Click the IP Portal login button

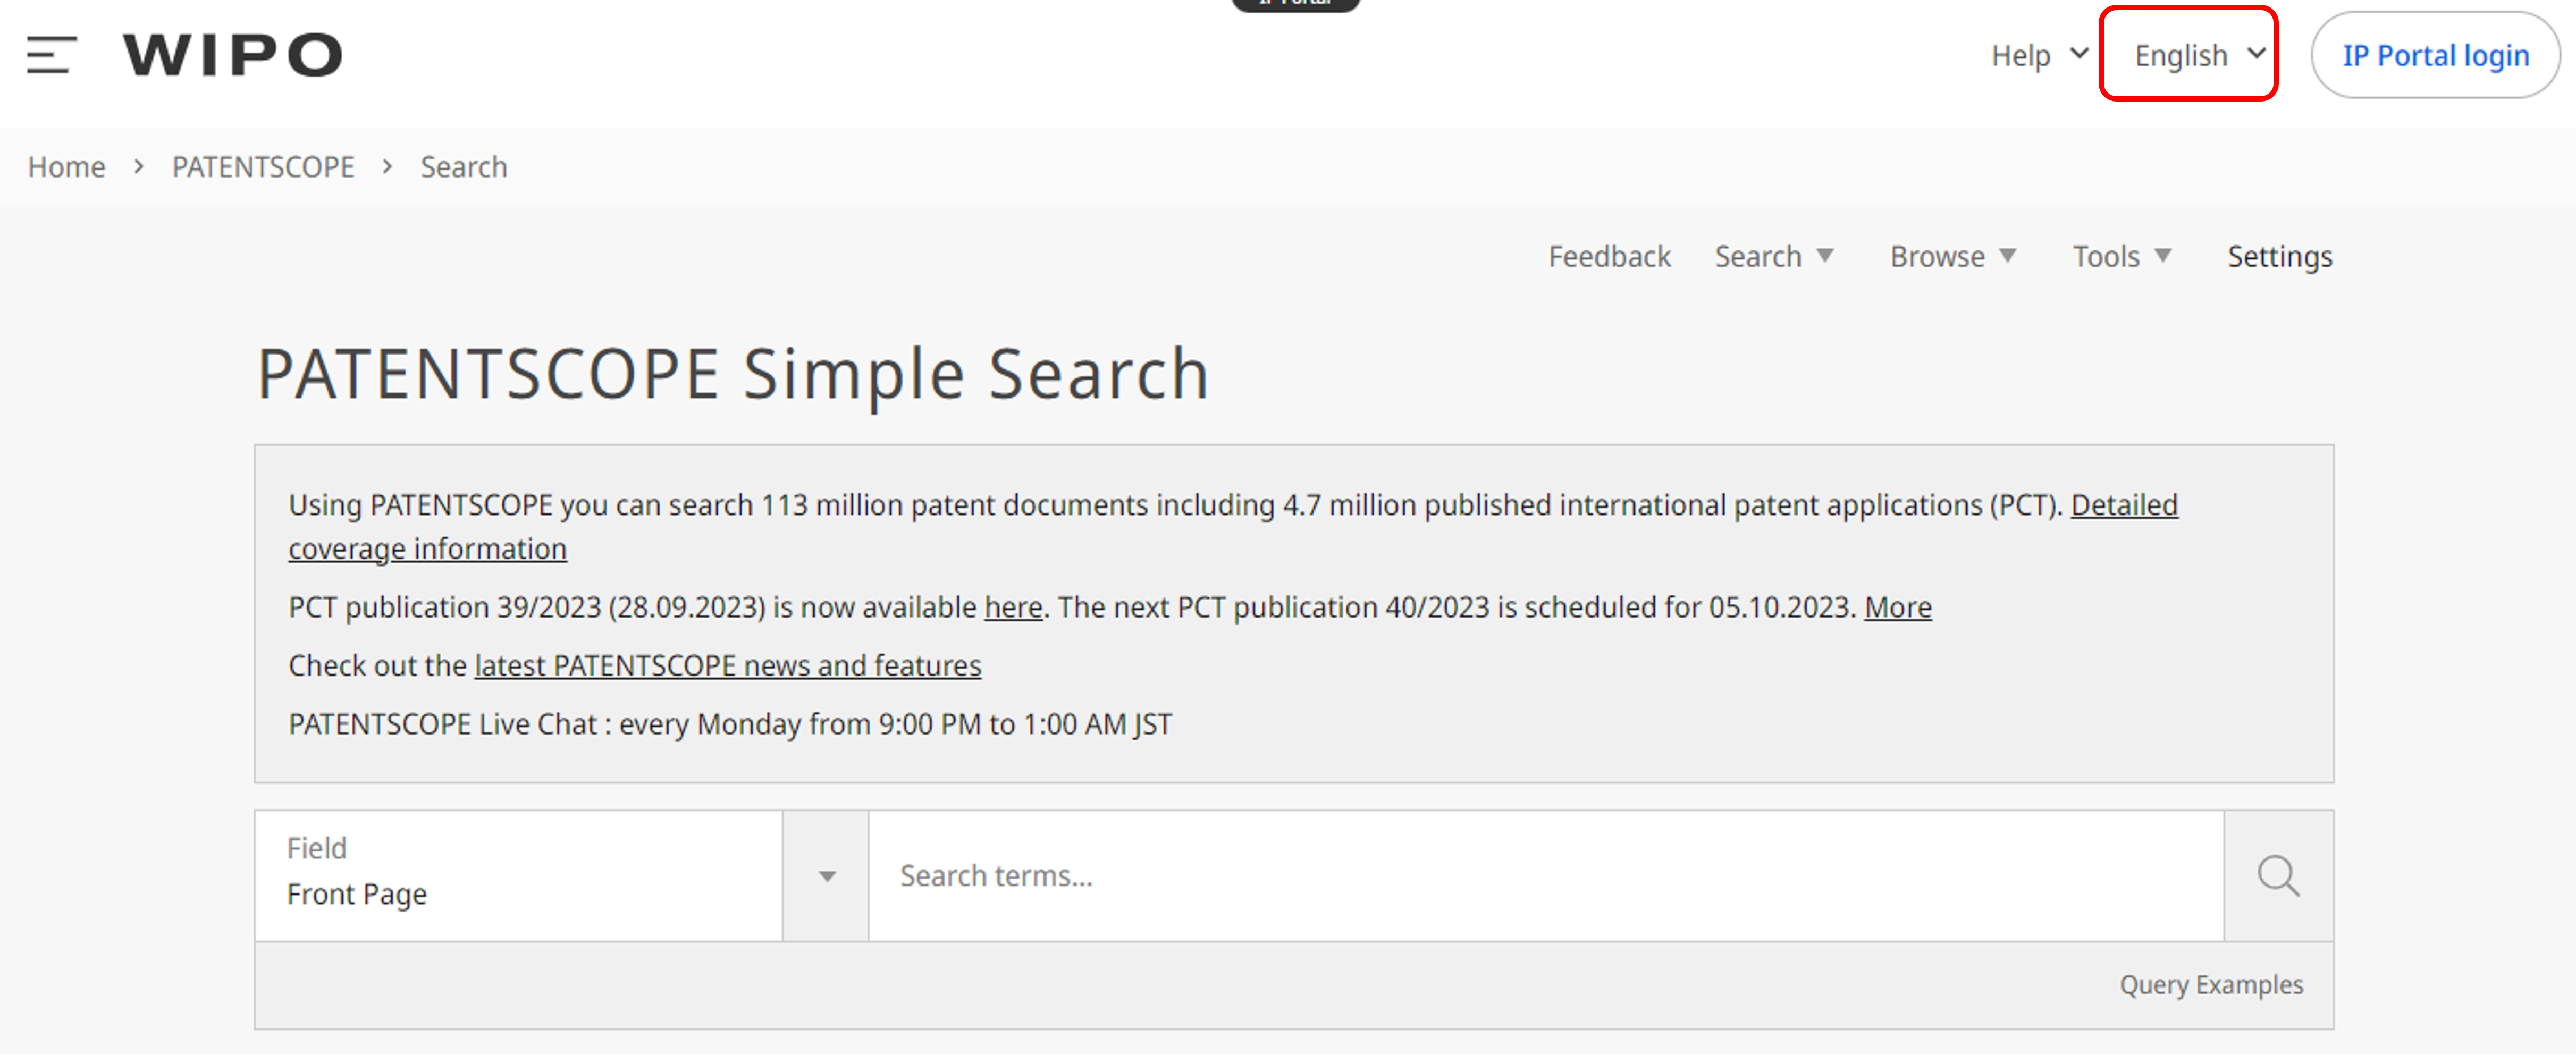click(2435, 55)
